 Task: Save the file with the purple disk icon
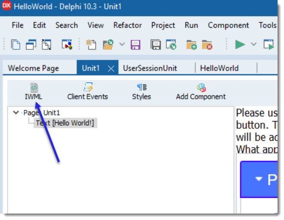pyautogui.click(x=136, y=44)
